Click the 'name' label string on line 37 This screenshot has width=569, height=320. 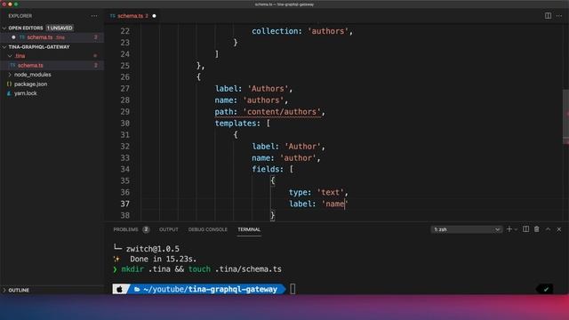[334, 204]
